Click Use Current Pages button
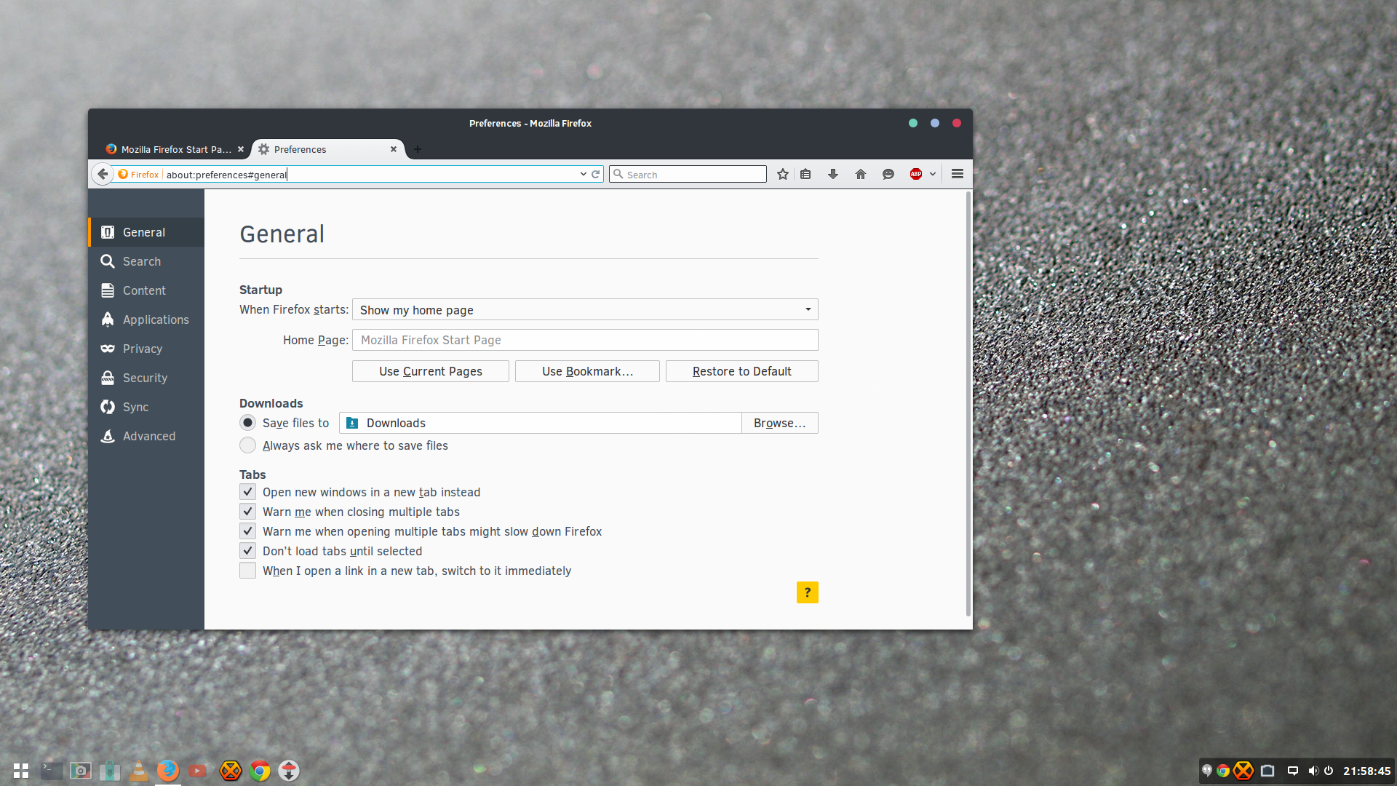 [431, 371]
